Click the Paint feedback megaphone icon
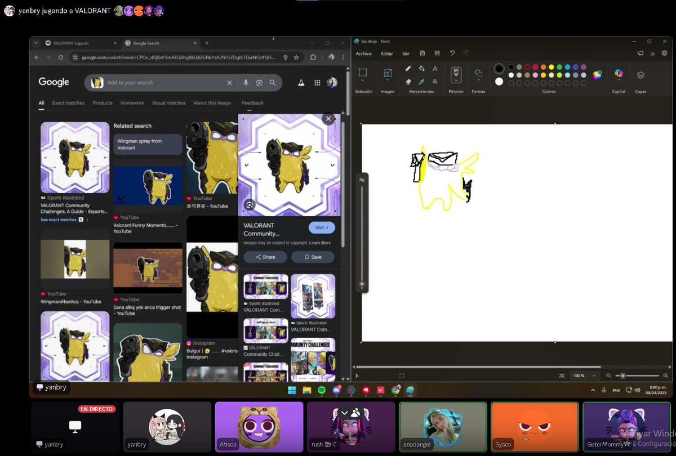This screenshot has width=676, height=456. 640,53
